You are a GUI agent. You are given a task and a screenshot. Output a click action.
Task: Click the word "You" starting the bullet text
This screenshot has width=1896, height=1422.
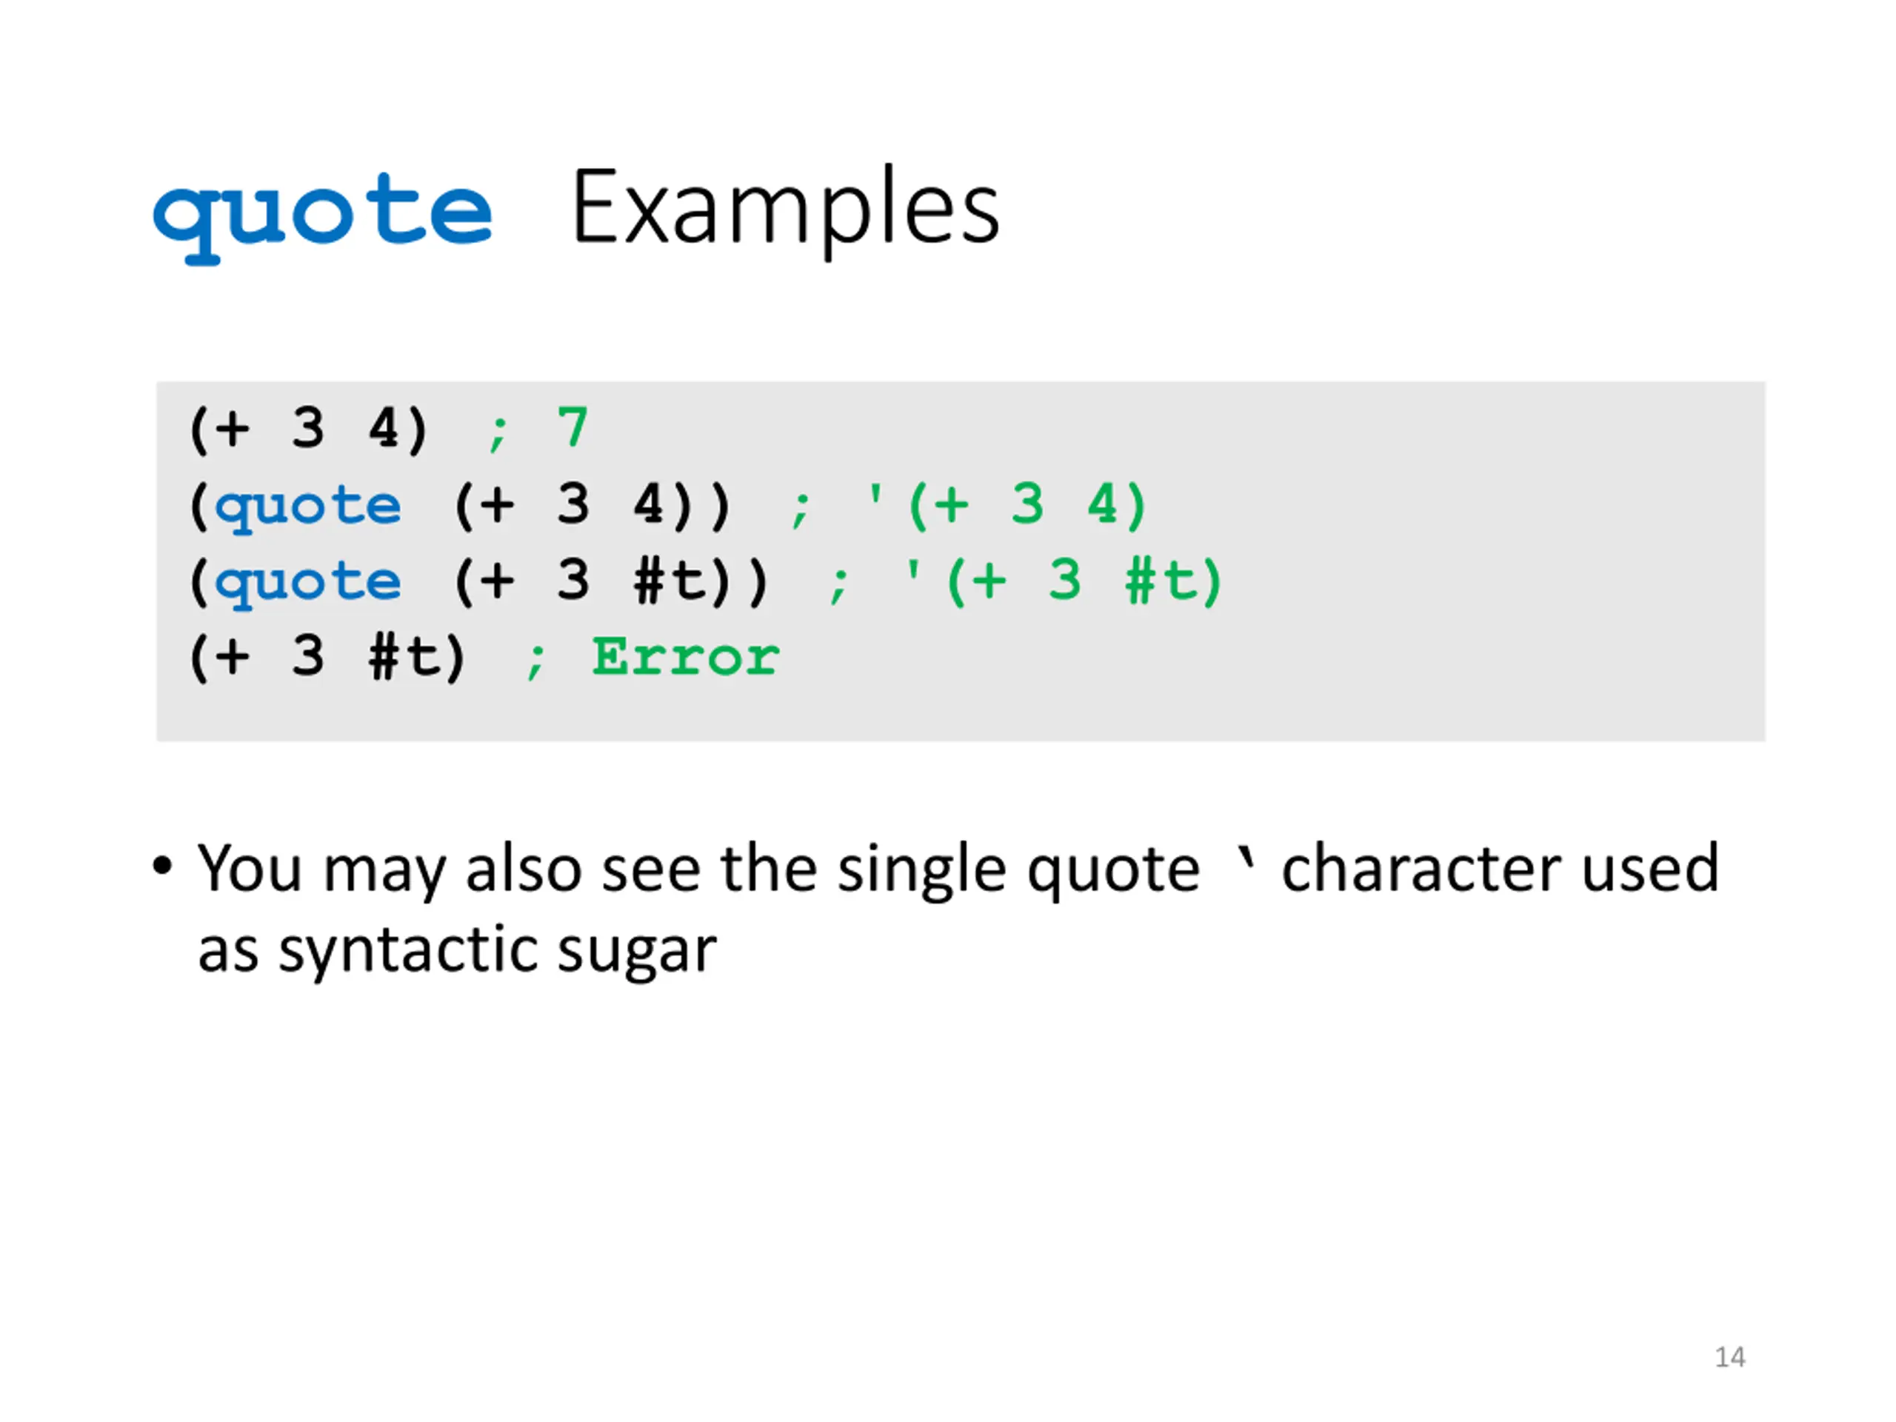250,869
